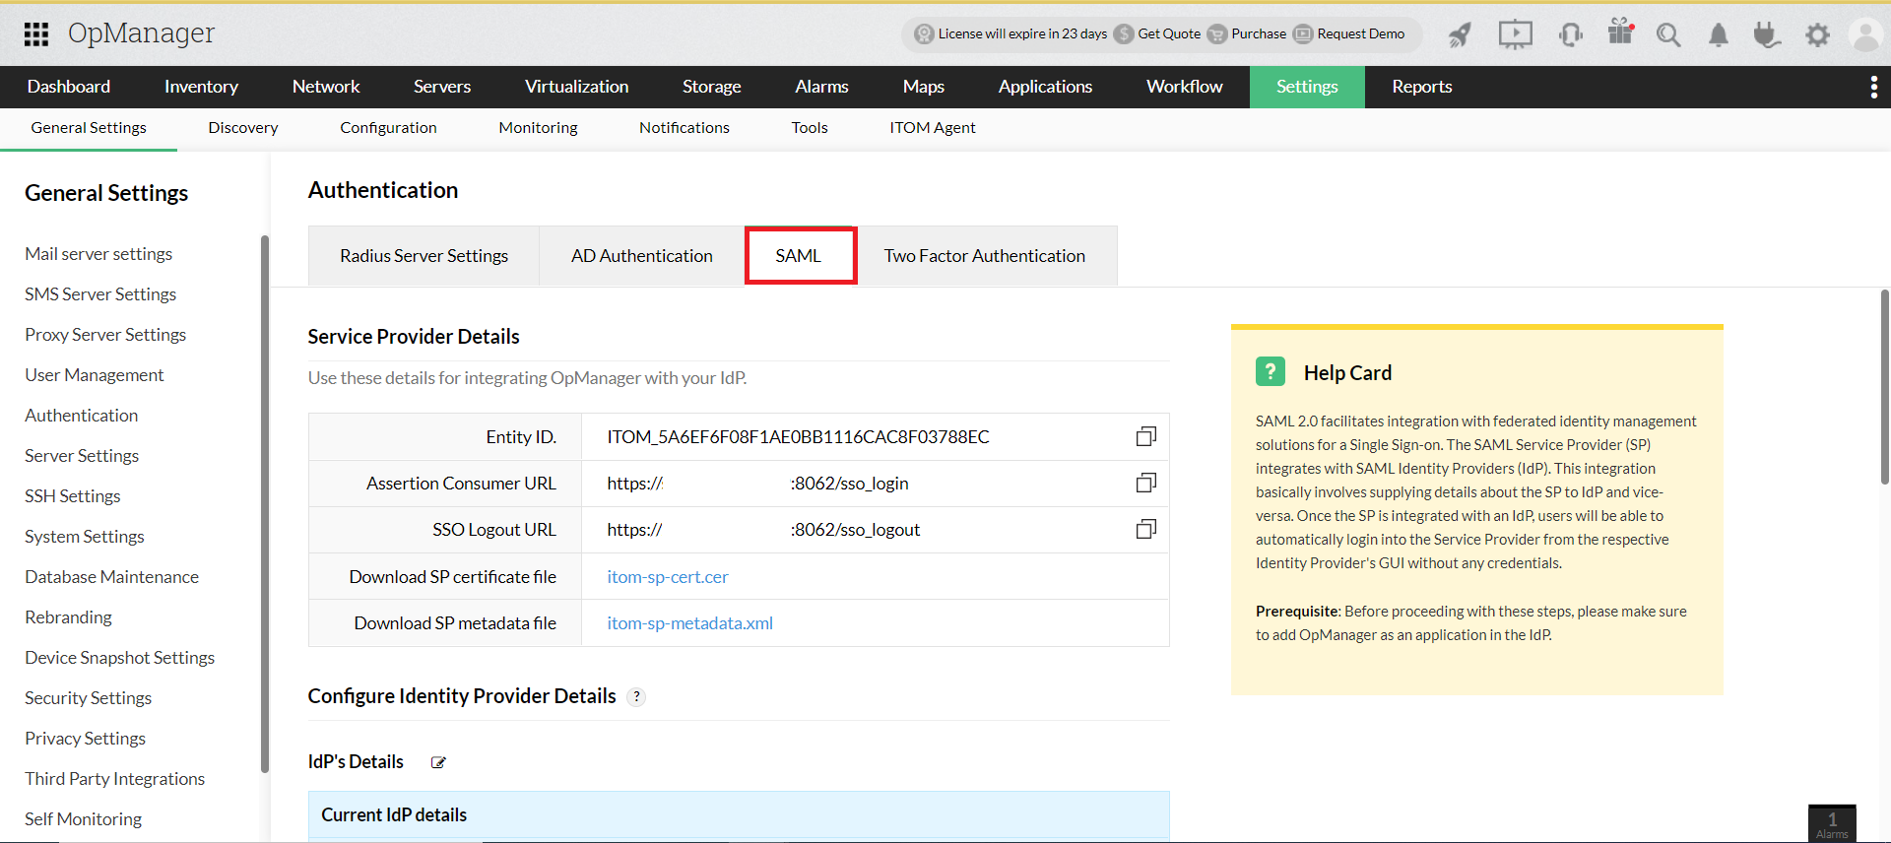1891x843 pixels.
Task: Open the gift box what's-new icon
Action: 1620,32
